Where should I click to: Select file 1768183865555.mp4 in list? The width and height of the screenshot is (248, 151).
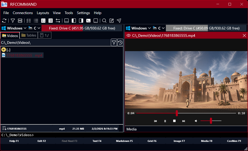point(22,55)
